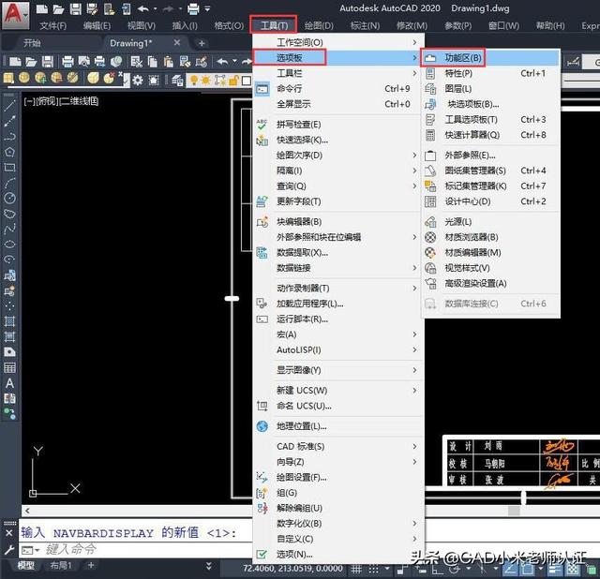This screenshot has height=579, width=600.
Task: Choose Load Application(L)... menu entry
Action: [310, 304]
